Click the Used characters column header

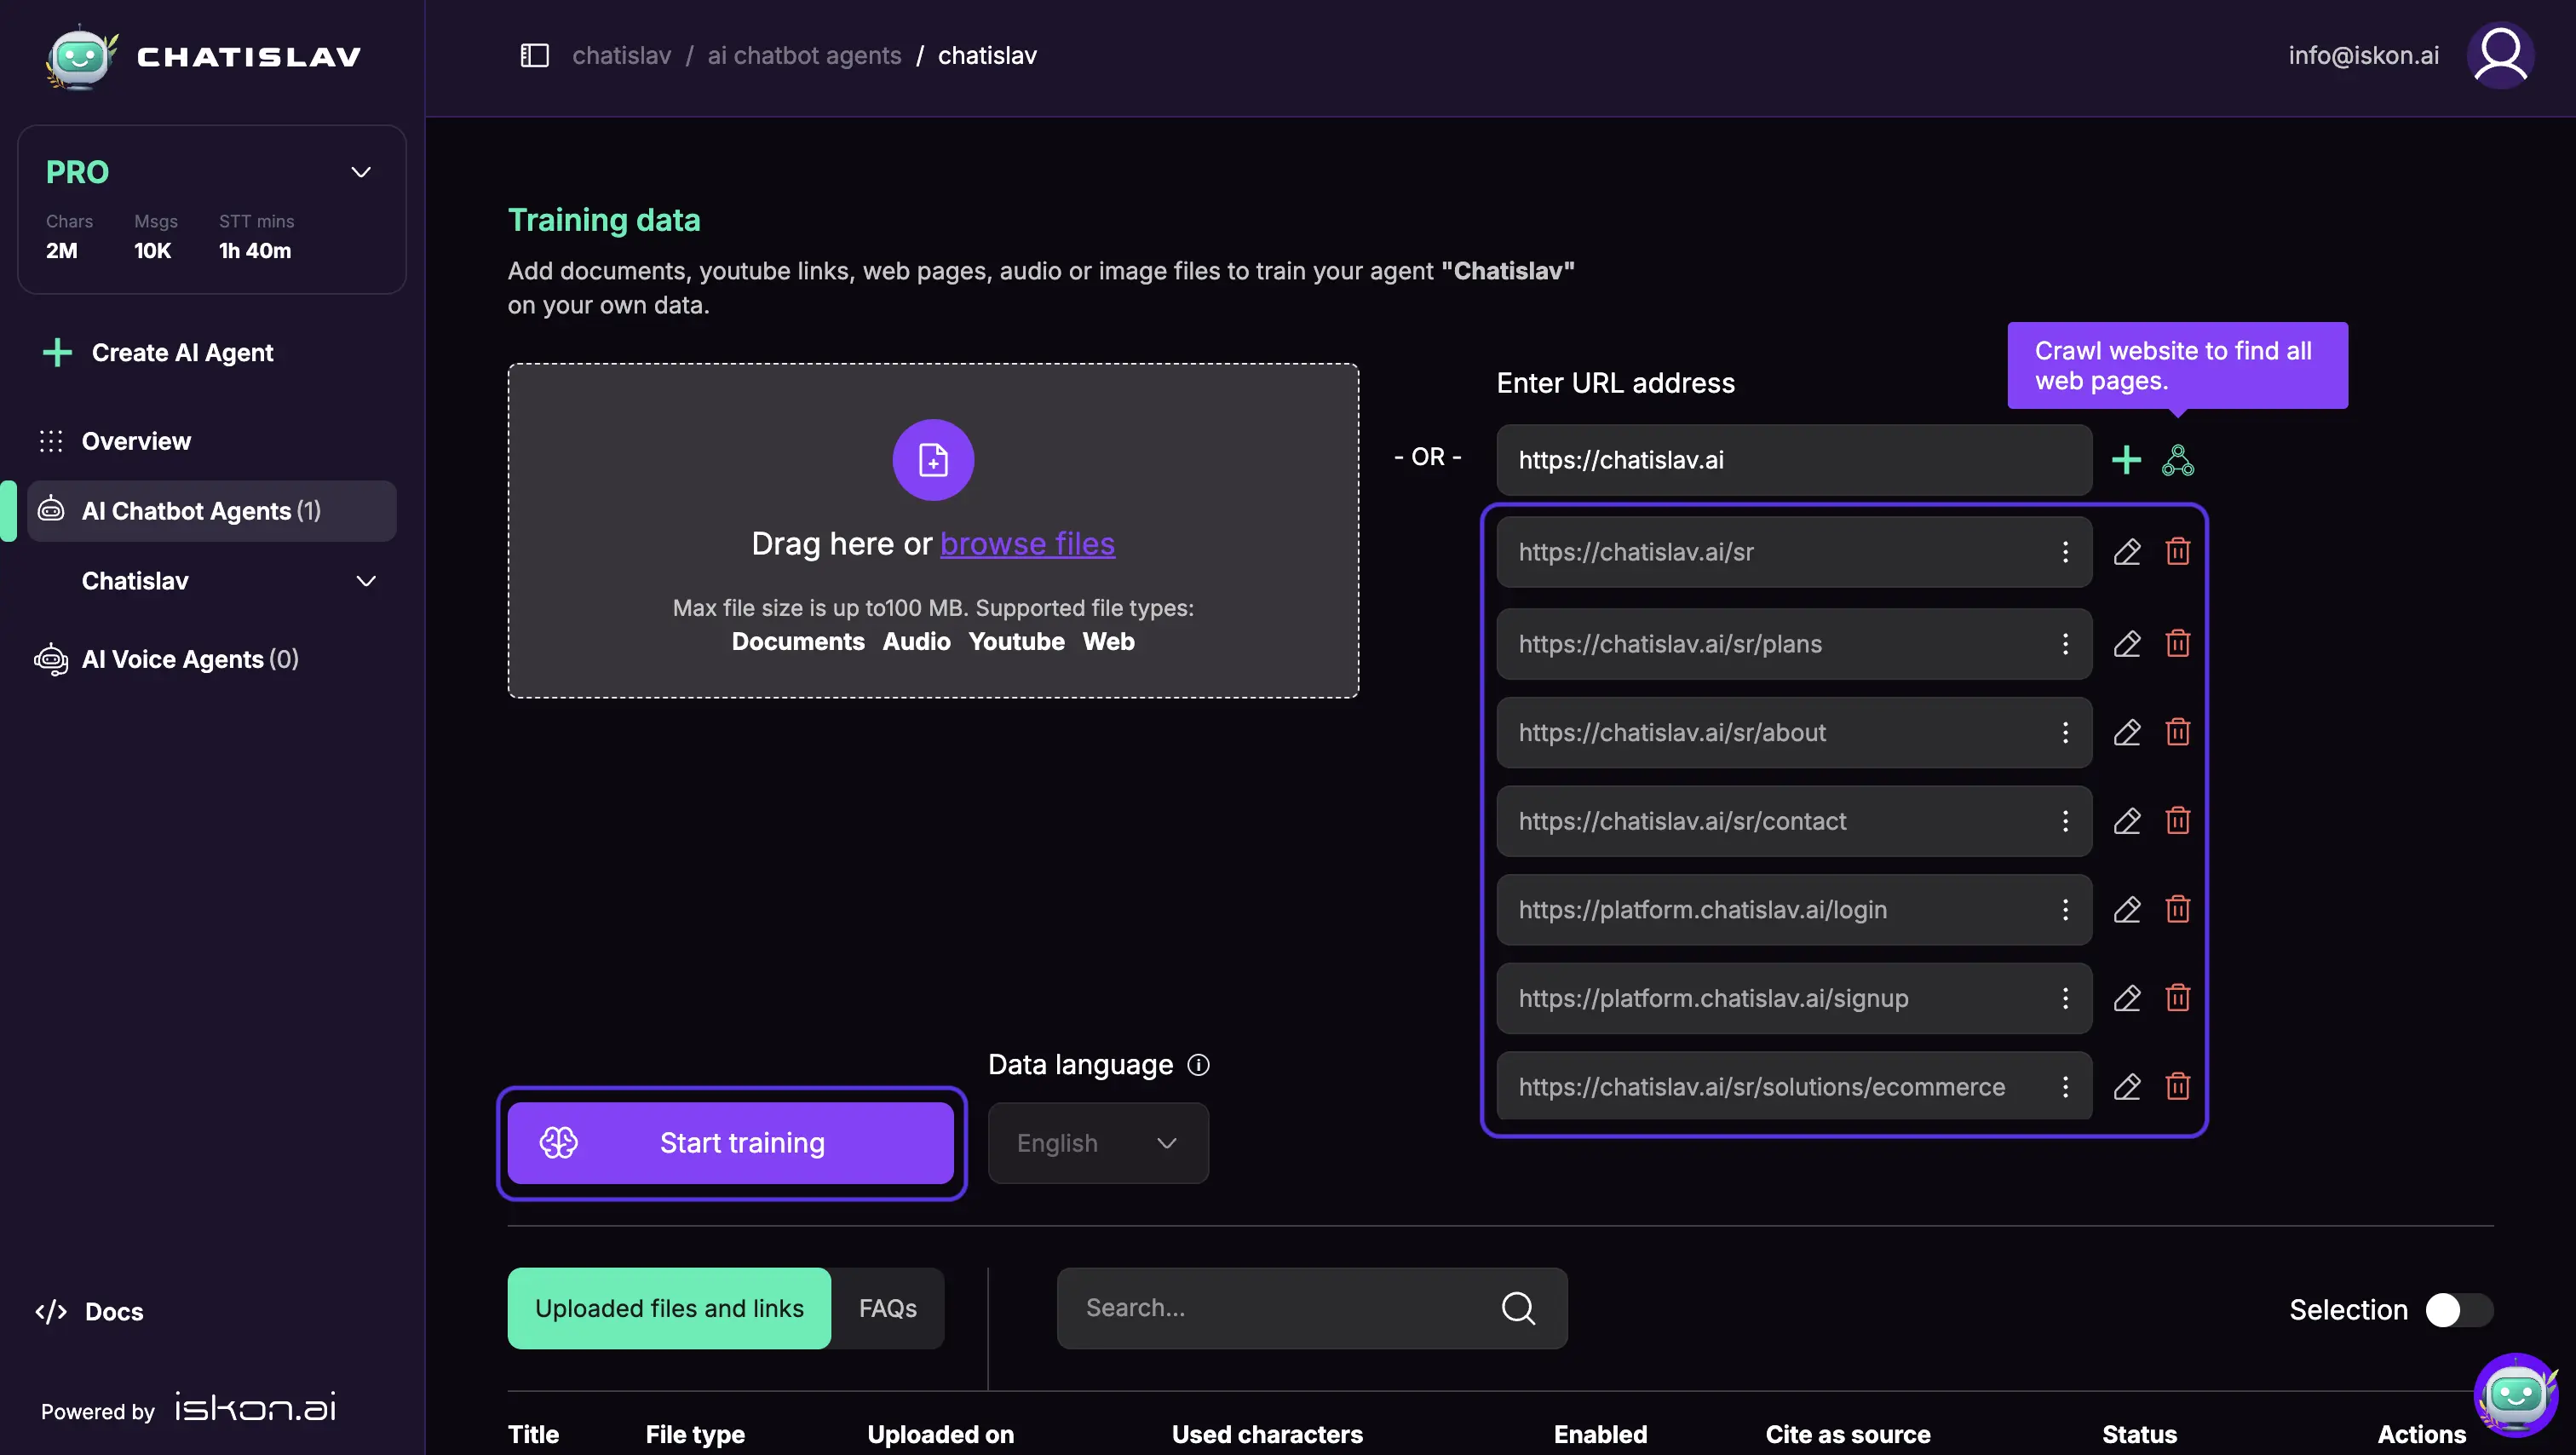pyautogui.click(x=1267, y=1434)
